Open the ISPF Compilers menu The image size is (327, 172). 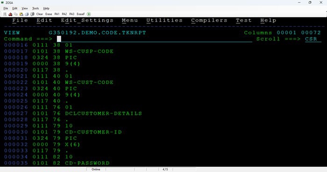click(209, 21)
